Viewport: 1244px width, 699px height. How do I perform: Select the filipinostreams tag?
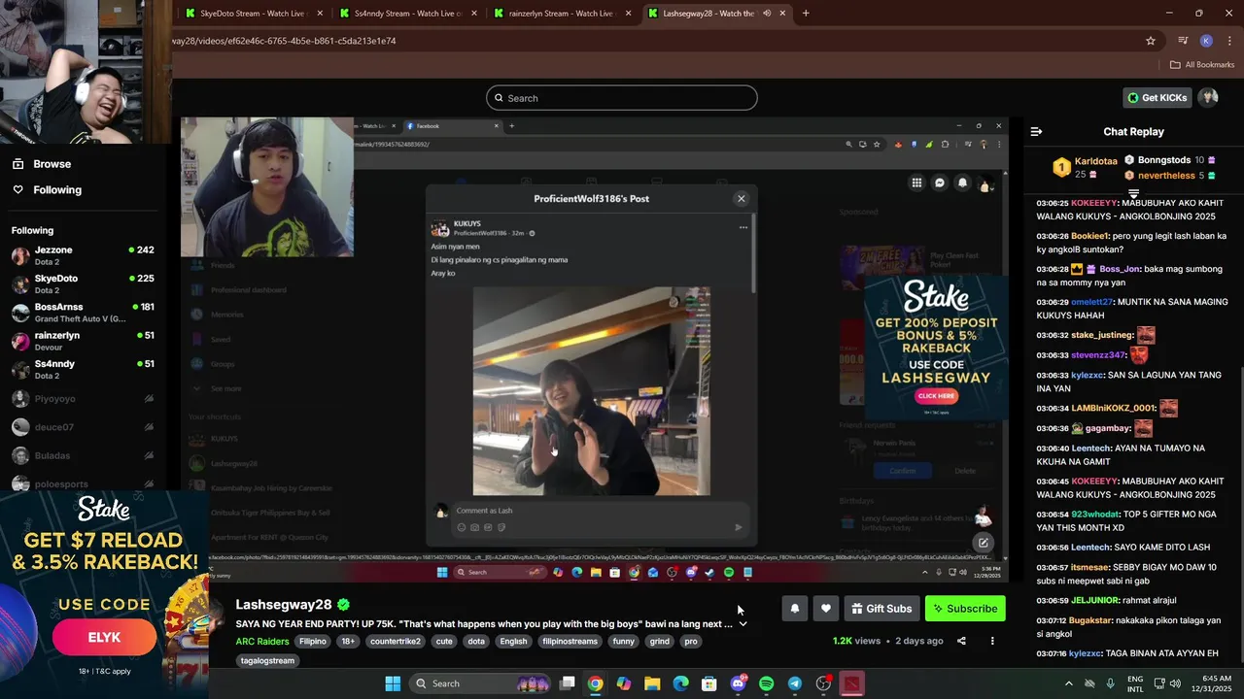570,642
